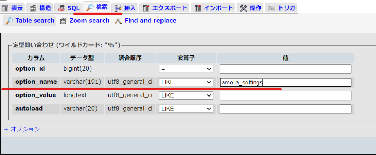
Task: Focus the amelia_settings value field
Action: [286, 82]
